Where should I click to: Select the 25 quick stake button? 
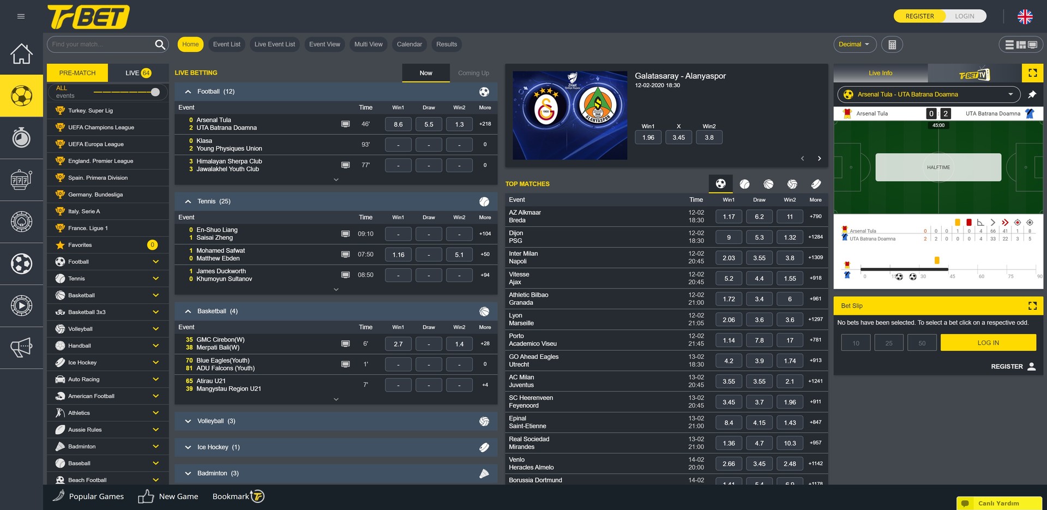pyautogui.click(x=889, y=343)
